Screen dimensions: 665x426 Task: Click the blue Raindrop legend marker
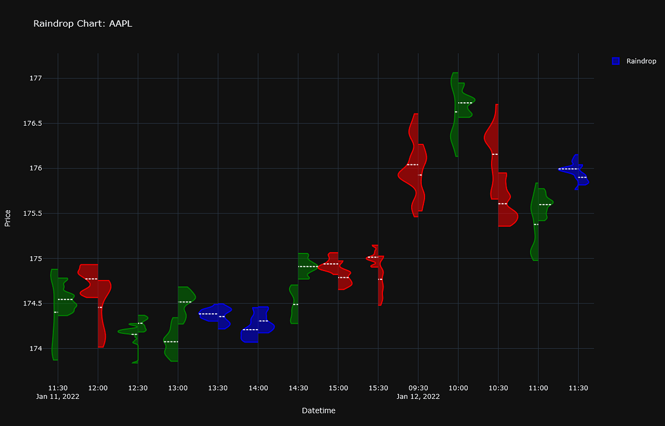(x=615, y=61)
